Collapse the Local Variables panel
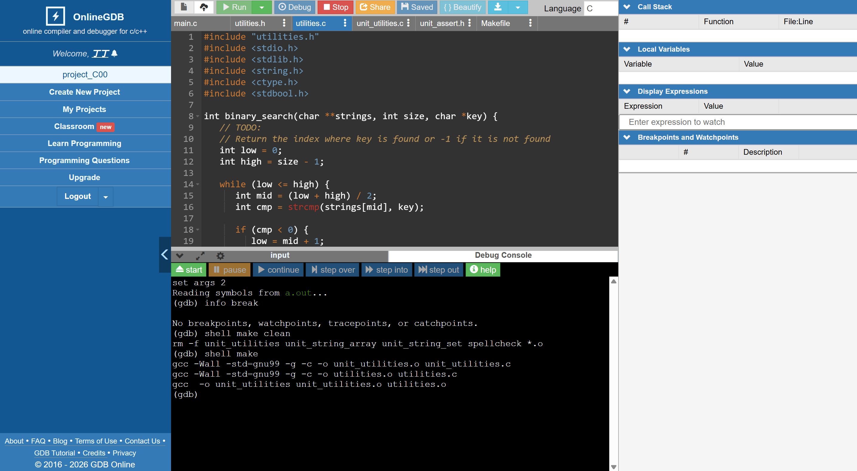Viewport: 857px width, 471px height. pyautogui.click(x=627, y=49)
